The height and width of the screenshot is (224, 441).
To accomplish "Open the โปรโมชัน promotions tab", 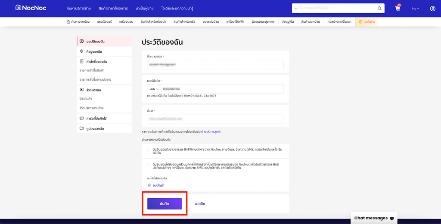I will coord(367,21).
